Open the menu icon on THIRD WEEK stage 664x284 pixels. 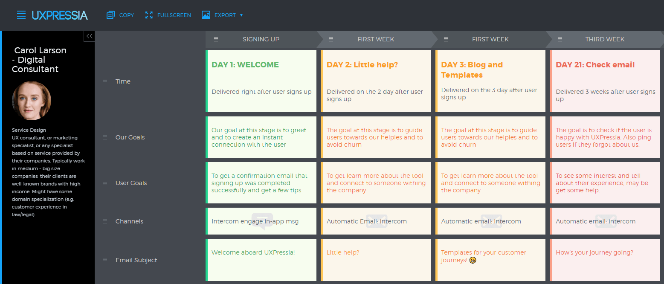point(560,39)
